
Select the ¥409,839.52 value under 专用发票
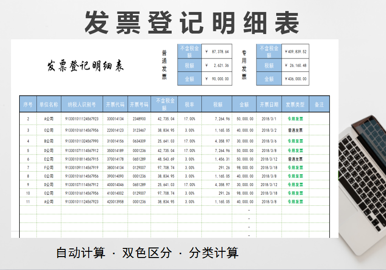click(x=295, y=51)
